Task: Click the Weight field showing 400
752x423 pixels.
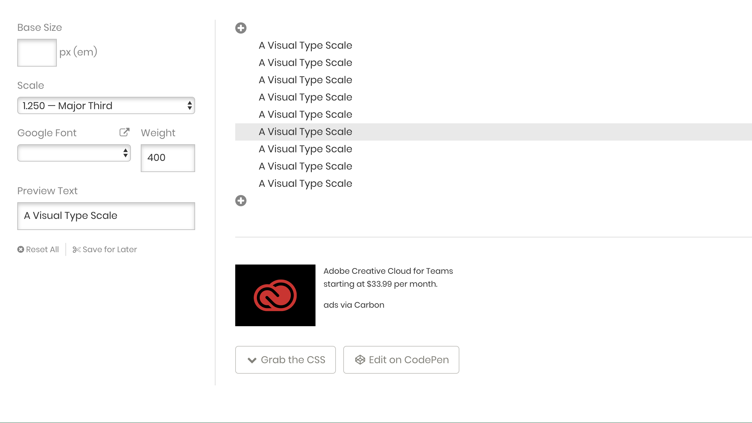Action: coord(168,158)
